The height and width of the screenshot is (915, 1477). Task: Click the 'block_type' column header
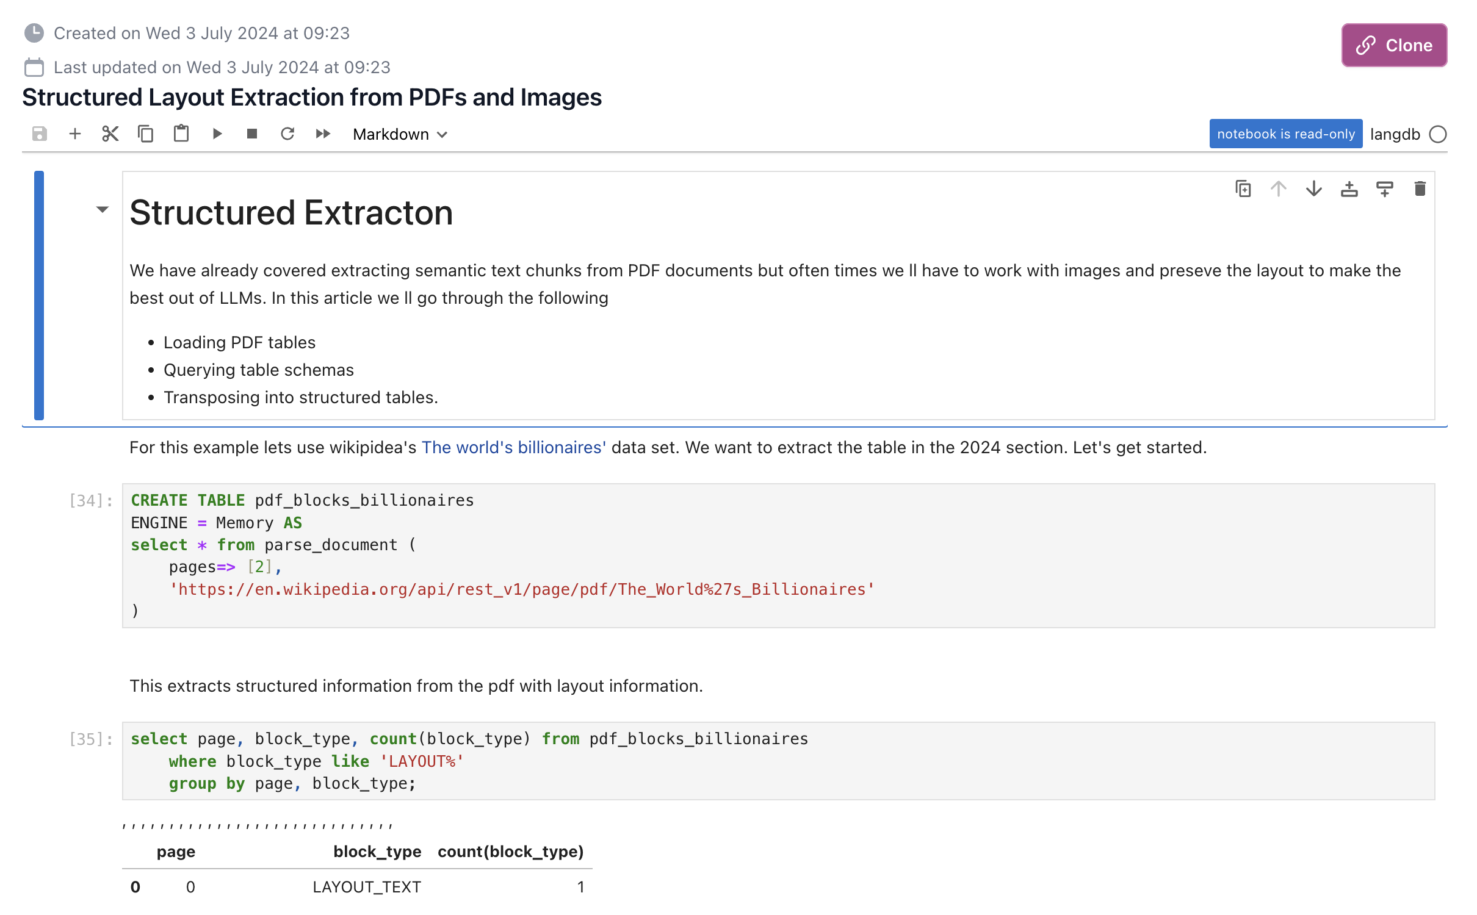tap(377, 852)
